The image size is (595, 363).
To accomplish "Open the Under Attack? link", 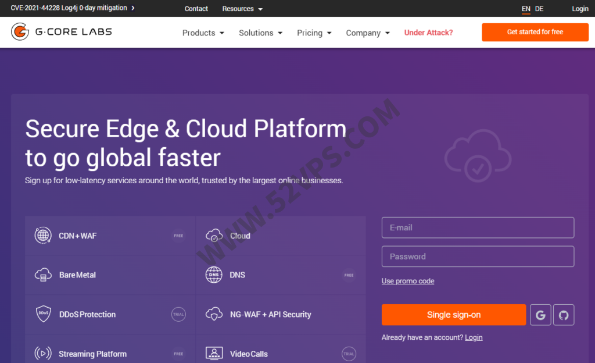I will (x=428, y=33).
